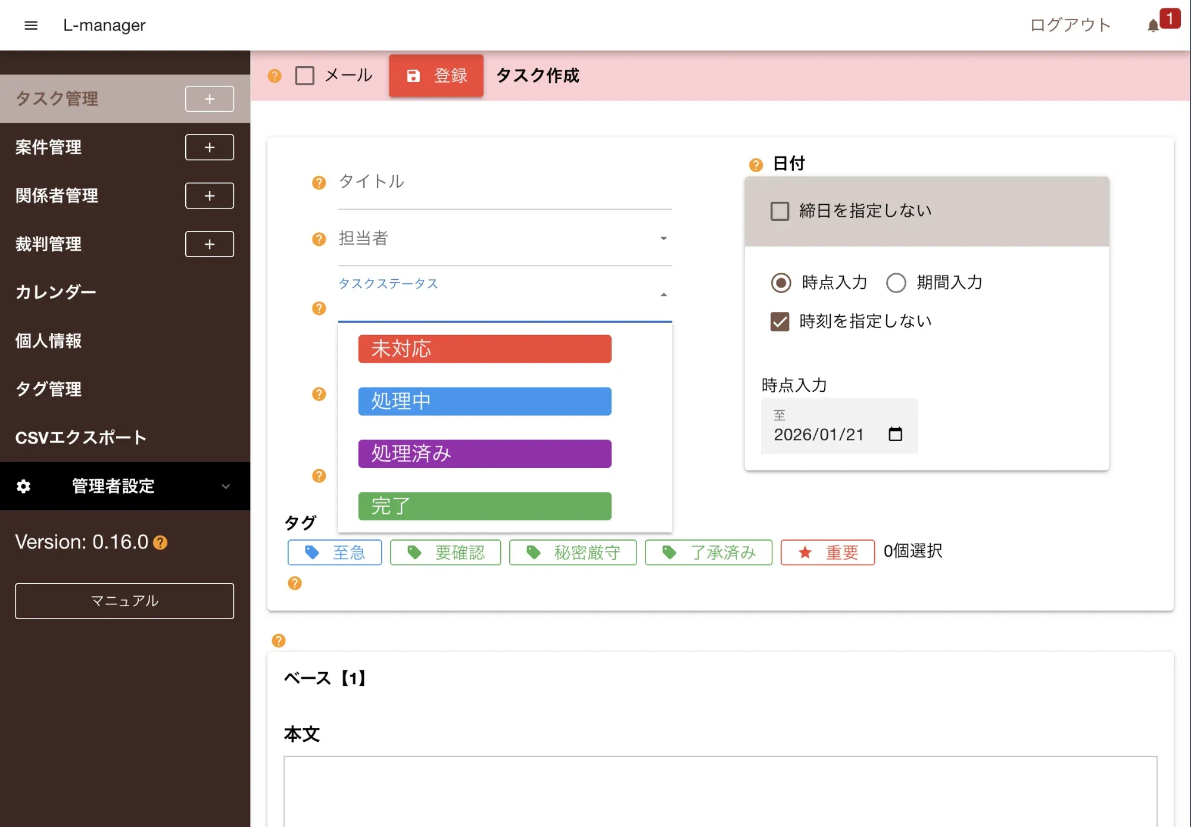Open the 担当者 dropdown
Image resolution: width=1191 pixels, height=827 pixels.
tap(504, 239)
